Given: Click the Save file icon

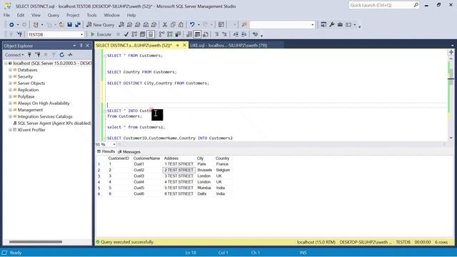Looking at the screenshot, I should pos(70,25).
